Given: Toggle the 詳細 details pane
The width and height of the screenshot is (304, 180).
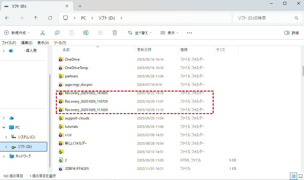Looking at the screenshot, I should (291, 33).
